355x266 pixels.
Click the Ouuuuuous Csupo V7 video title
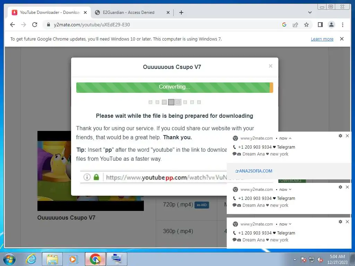click(x=66, y=218)
